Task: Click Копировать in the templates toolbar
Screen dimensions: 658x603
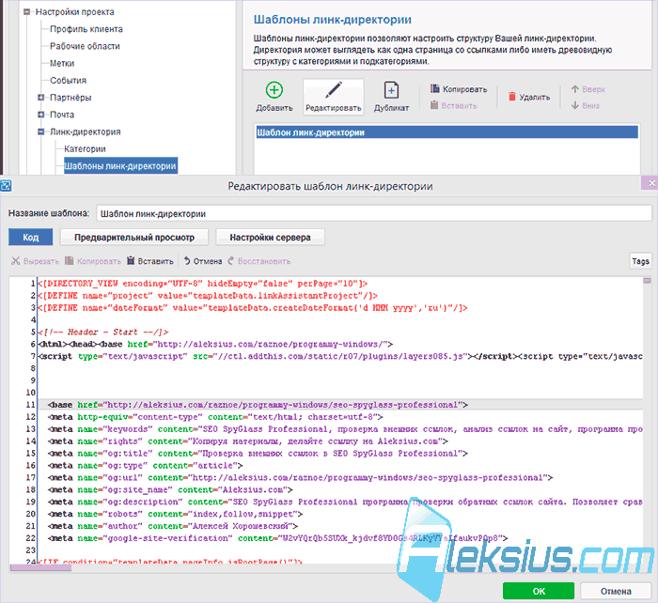Action: tap(459, 89)
